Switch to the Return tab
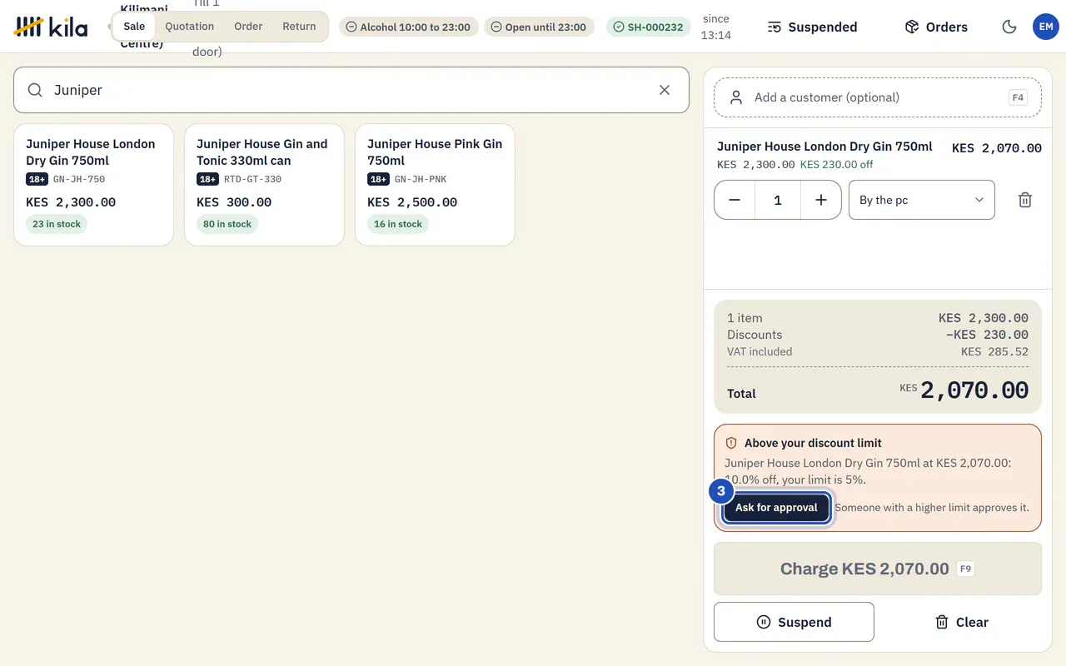Viewport: 1066px width, 666px height. click(299, 27)
